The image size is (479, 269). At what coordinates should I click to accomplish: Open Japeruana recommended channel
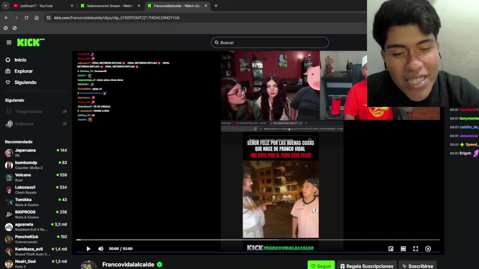pos(36,152)
